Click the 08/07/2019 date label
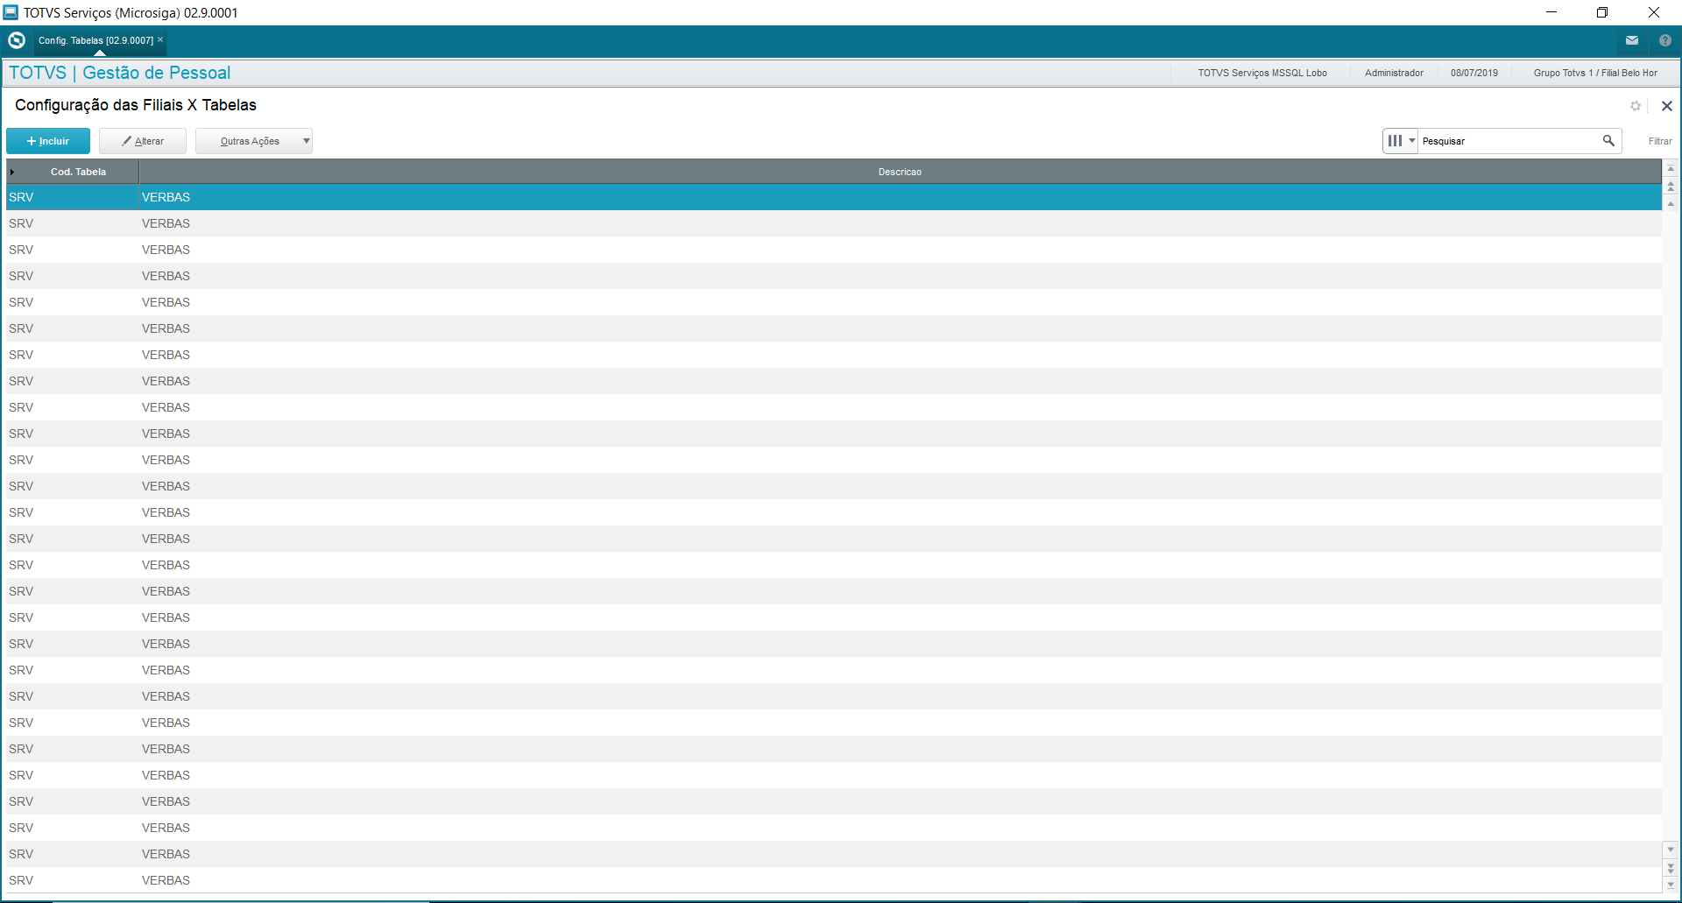Image resolution: width=1682 pixels, height=903 pixels. pos(1474,73)
